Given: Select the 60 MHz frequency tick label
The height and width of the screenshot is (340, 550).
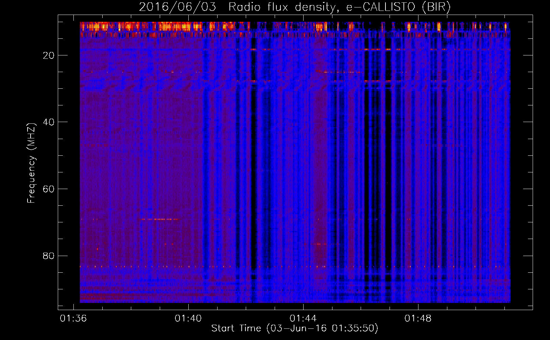Looking at the screenshot, I should coord(49,189).
